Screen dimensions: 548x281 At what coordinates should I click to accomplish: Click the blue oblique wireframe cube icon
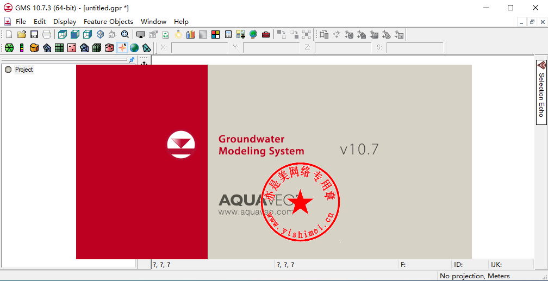(x=100, y=34)
